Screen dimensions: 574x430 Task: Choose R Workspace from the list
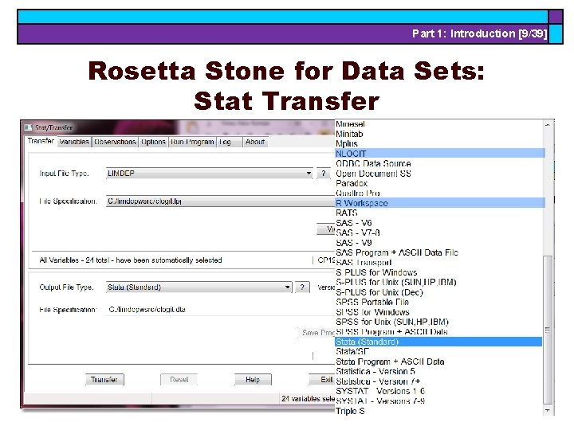[439, 203]
